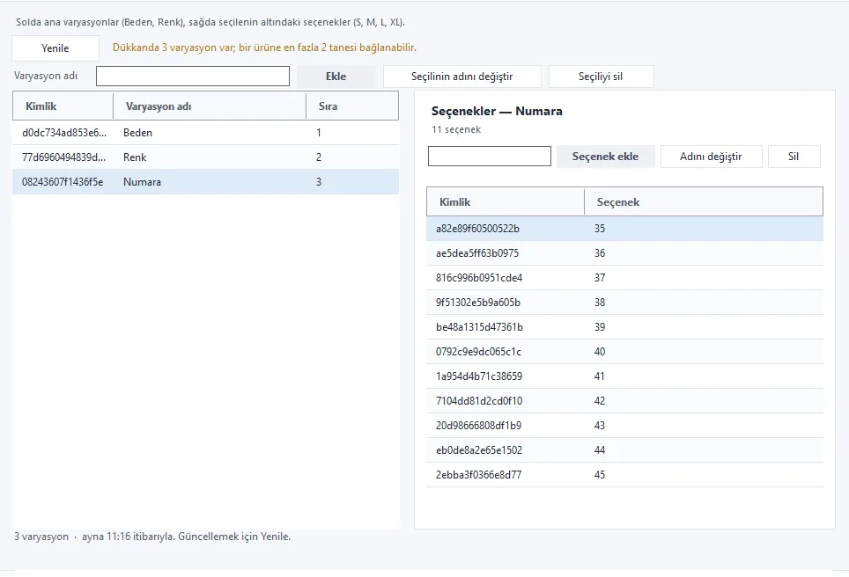Click Seçilinin adını değiştir button
849x577 pixels.
(x=461, y=77)
